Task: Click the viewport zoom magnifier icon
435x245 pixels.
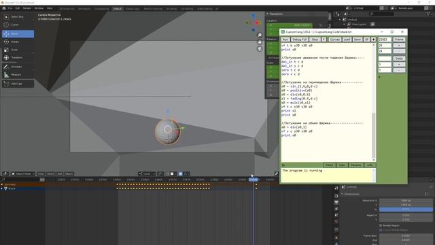Action: (260, 35)
